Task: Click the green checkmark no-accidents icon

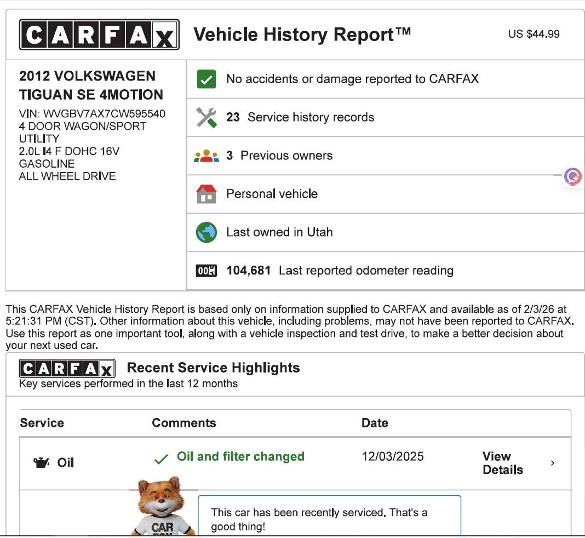Action: point(207,79)
